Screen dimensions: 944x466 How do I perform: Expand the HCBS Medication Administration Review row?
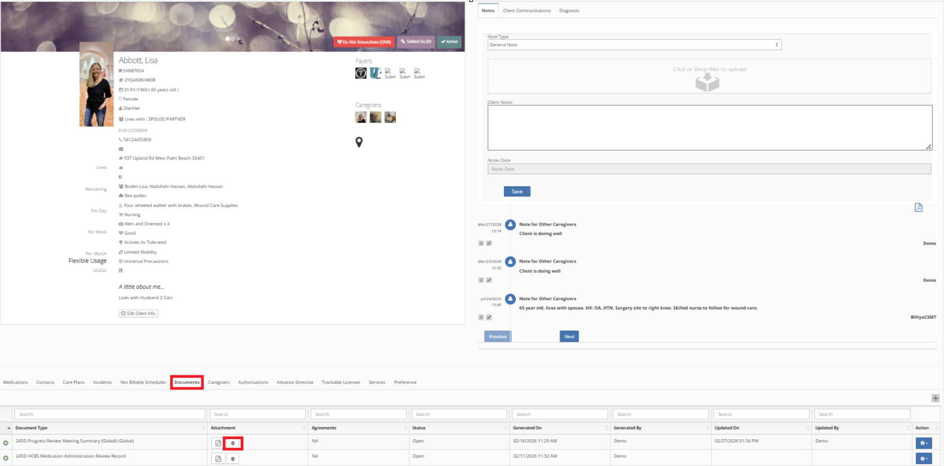[x=6, y=458]
